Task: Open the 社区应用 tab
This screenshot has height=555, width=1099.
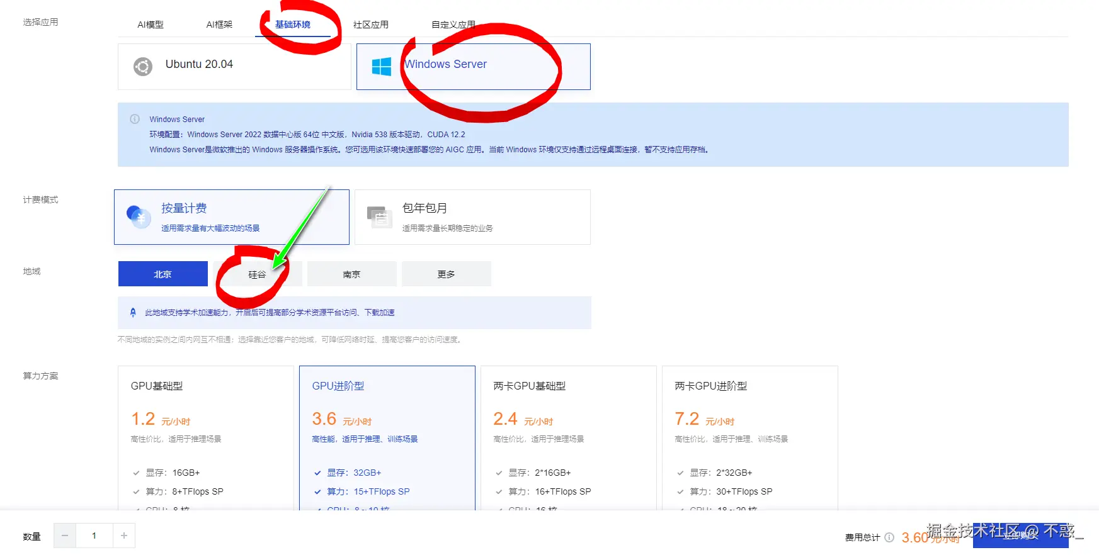Action: coord(371,25)
